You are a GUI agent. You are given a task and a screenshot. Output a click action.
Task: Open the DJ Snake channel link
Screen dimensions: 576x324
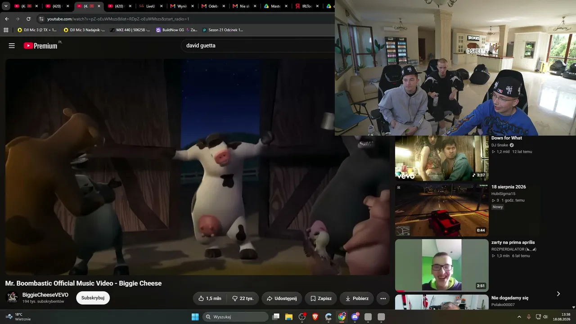[x=499, y=145]
